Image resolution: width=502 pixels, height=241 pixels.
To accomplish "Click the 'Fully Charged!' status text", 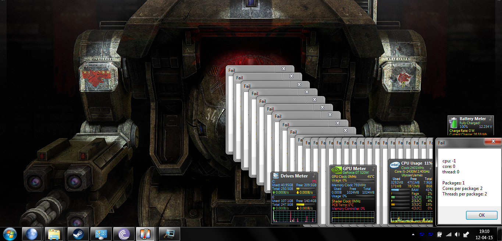I will coord(470,123).
